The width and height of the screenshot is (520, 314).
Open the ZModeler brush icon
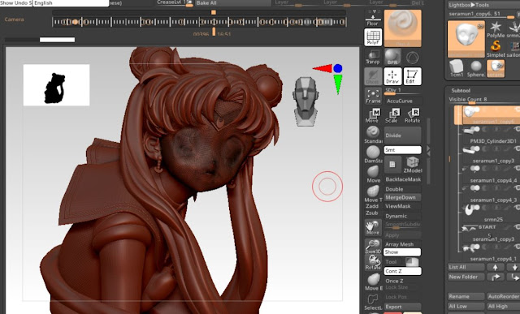point(413,165)
